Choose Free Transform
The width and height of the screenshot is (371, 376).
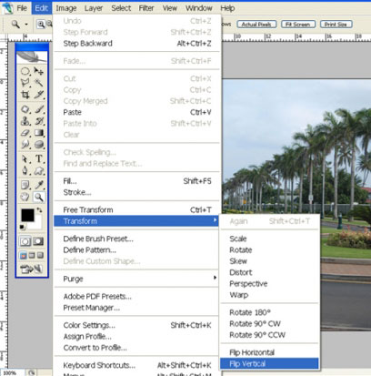(x=136, y=209)
